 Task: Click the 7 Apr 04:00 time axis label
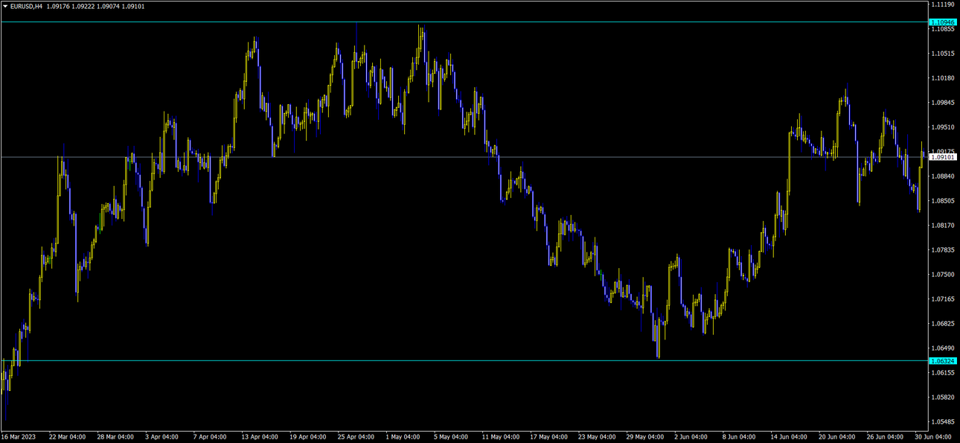(210, 437)
